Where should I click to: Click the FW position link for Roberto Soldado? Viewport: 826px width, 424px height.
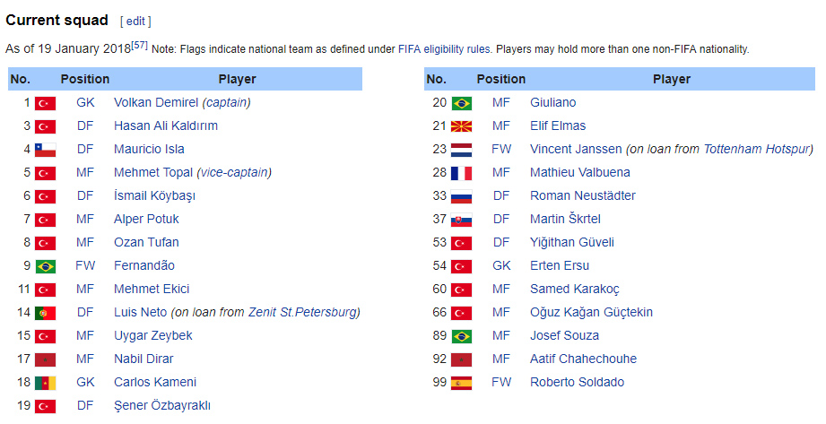tap(501, 382)
